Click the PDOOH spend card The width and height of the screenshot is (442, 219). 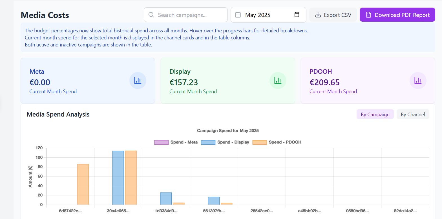click(368, 81)
